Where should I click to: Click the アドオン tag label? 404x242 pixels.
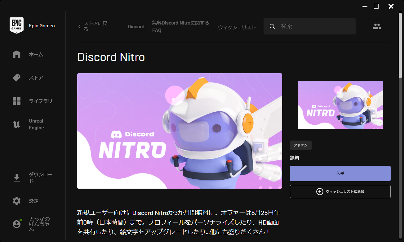click(300, 145)
